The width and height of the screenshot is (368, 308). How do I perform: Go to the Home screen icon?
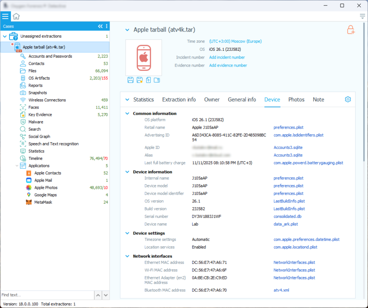tap(16, 16)
